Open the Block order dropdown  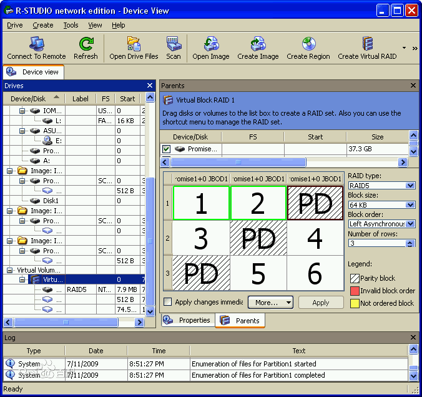click(410, 224)
